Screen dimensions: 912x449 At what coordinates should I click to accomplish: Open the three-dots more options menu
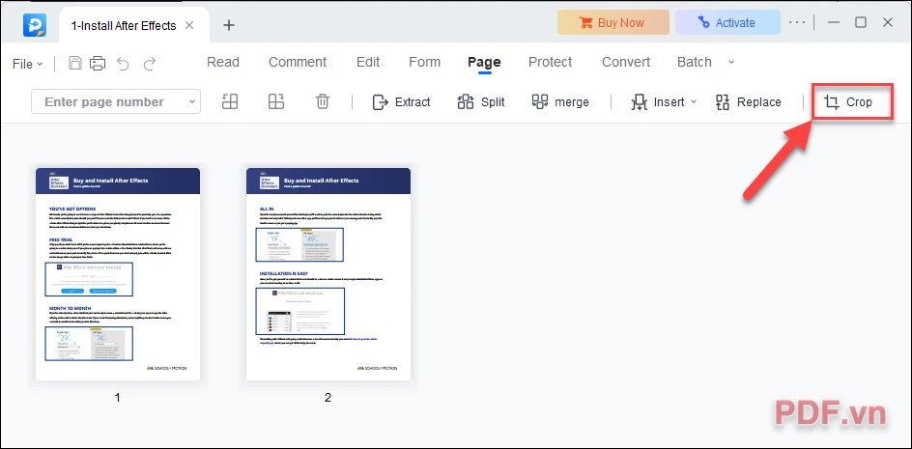point(797,22)
